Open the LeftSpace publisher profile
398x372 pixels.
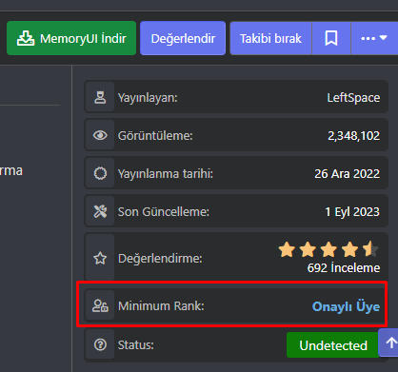coord(353,98)
